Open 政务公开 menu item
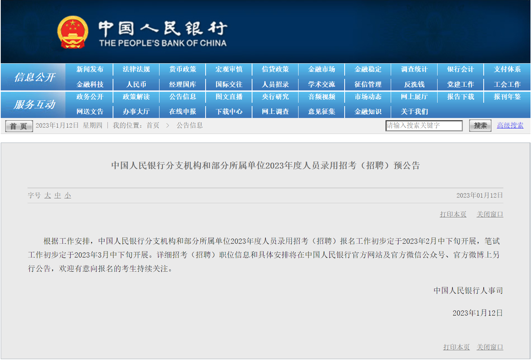 (90, 97)
